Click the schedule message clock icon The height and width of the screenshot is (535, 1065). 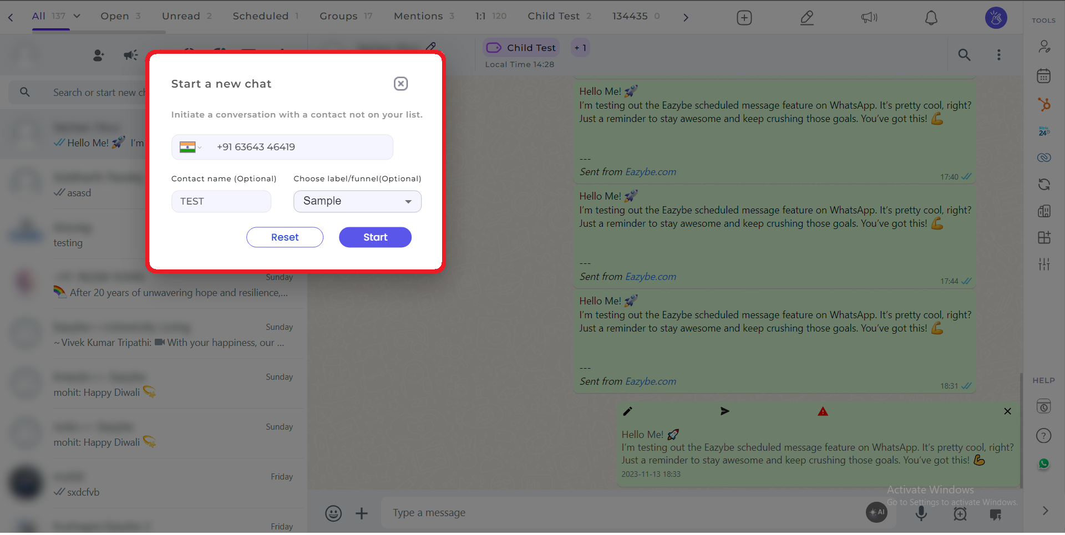pos(960,514)
